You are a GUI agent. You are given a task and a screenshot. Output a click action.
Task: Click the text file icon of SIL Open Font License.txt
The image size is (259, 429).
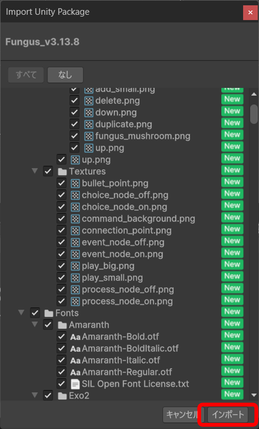click(75, 384)
